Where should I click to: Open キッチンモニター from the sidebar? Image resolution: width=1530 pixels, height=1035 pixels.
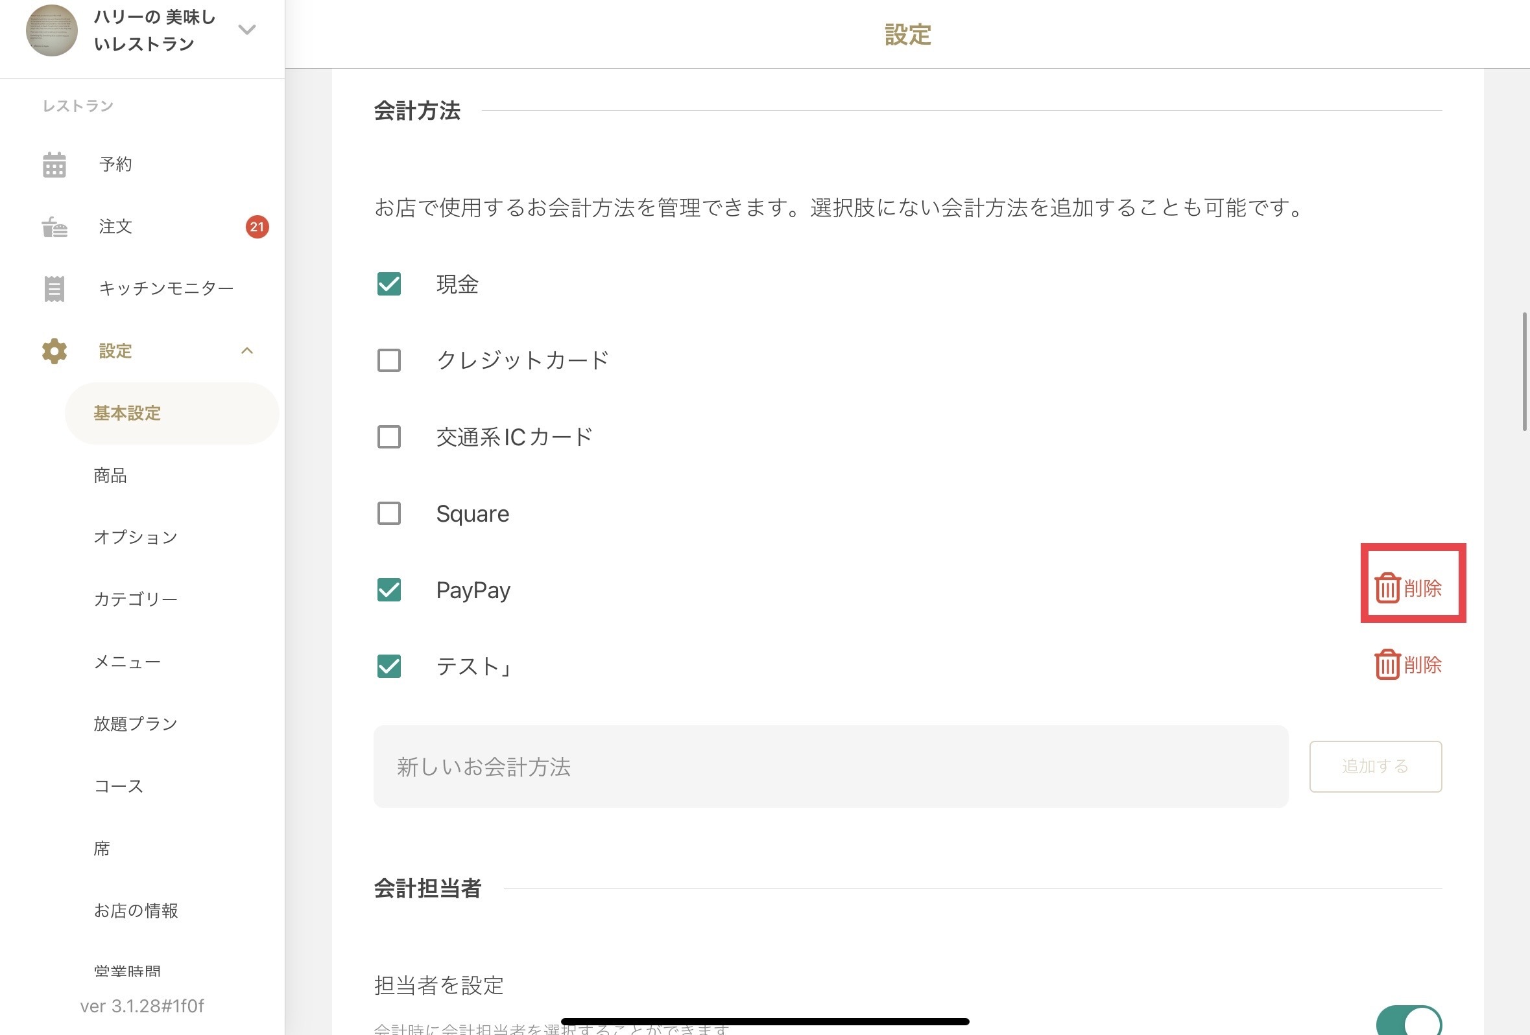167,289
